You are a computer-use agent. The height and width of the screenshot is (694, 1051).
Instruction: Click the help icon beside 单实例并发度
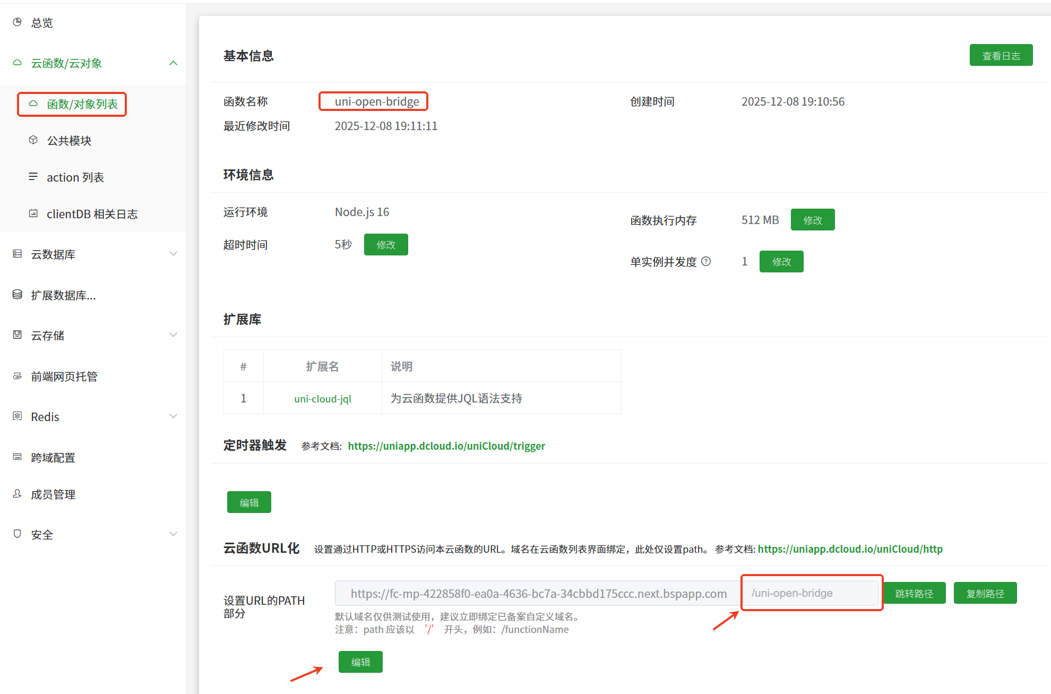click(706, 261)
